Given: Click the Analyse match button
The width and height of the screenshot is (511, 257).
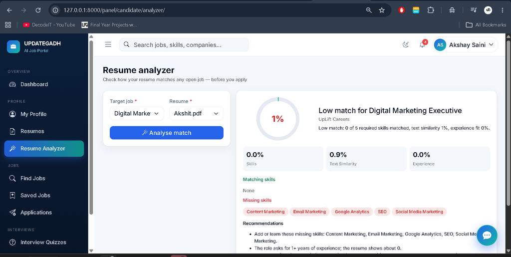Looking at the screenshot, I should tap(167, 133).
